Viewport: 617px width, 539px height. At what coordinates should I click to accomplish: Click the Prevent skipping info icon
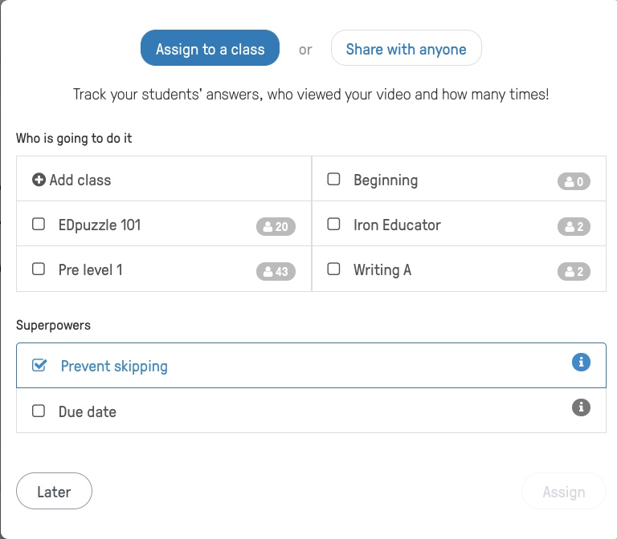tap(581, 363)
